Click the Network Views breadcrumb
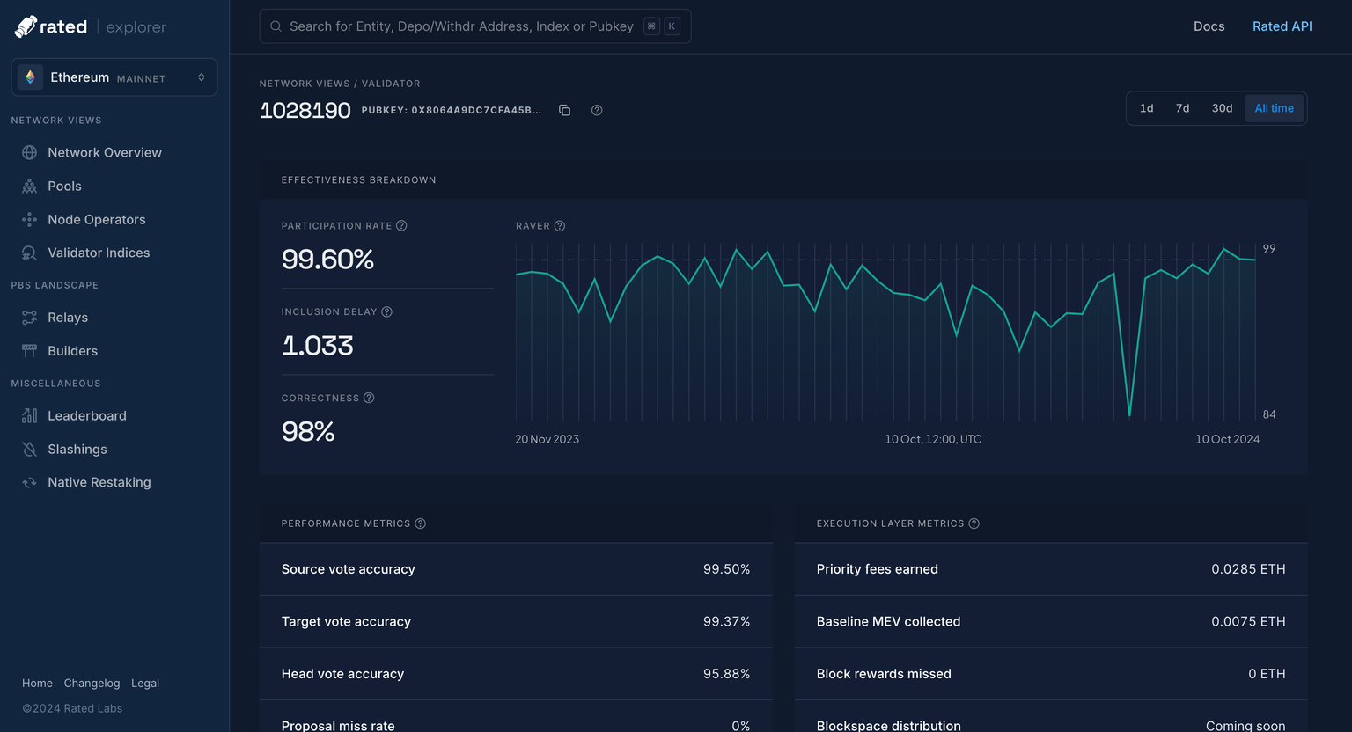This screenshot has height=732, width=1352. tap(305, 84)
